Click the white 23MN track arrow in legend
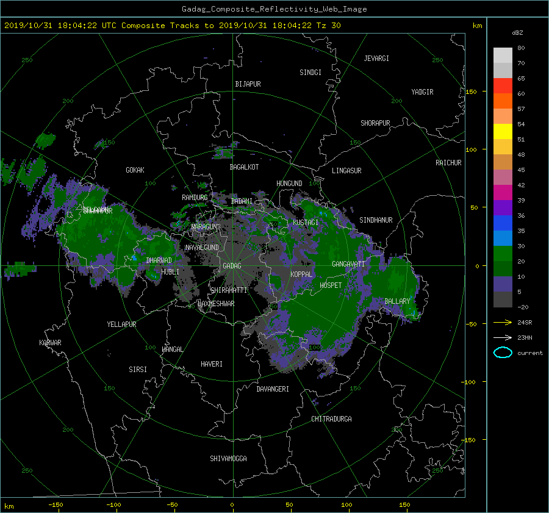 503,337
